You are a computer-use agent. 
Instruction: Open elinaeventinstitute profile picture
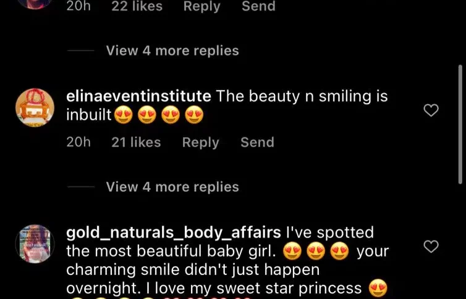point(35,107)
